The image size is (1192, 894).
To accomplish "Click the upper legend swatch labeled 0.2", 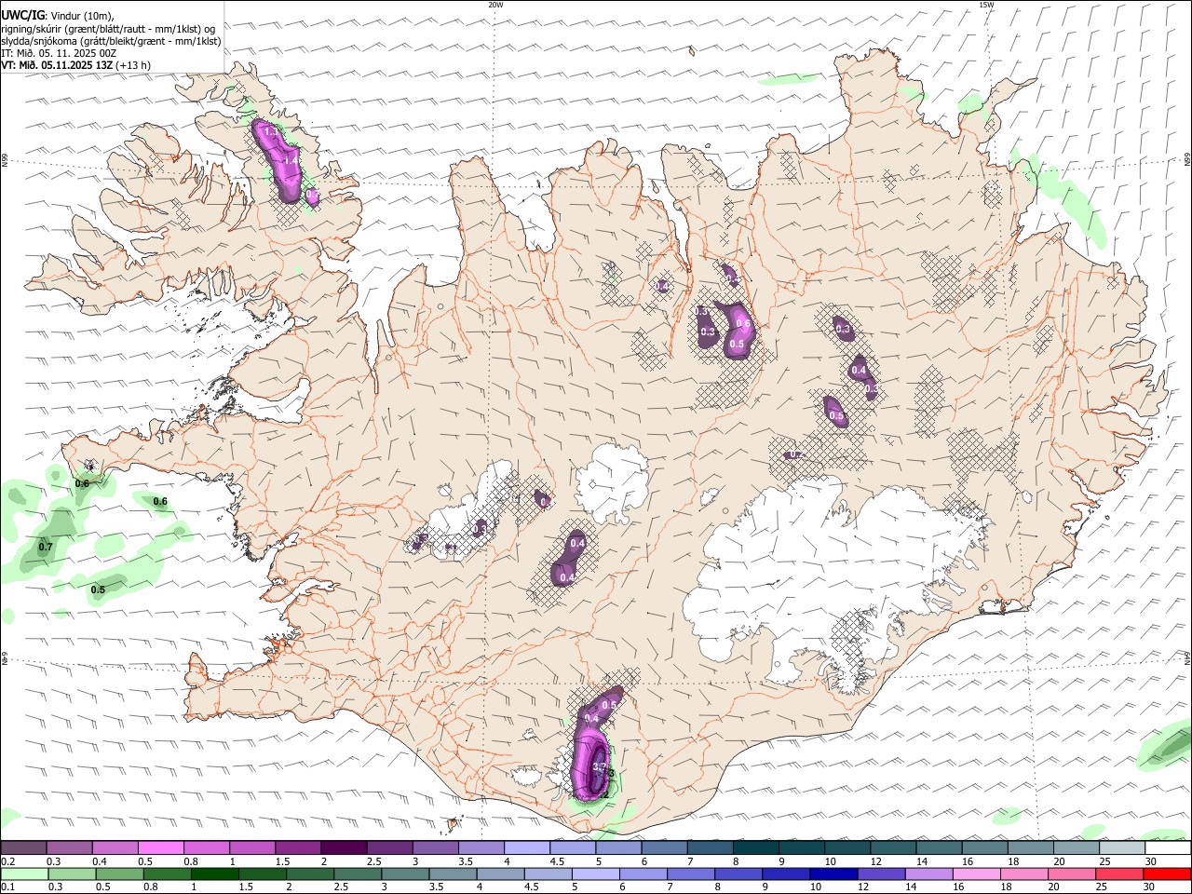I will click(23, 847).
